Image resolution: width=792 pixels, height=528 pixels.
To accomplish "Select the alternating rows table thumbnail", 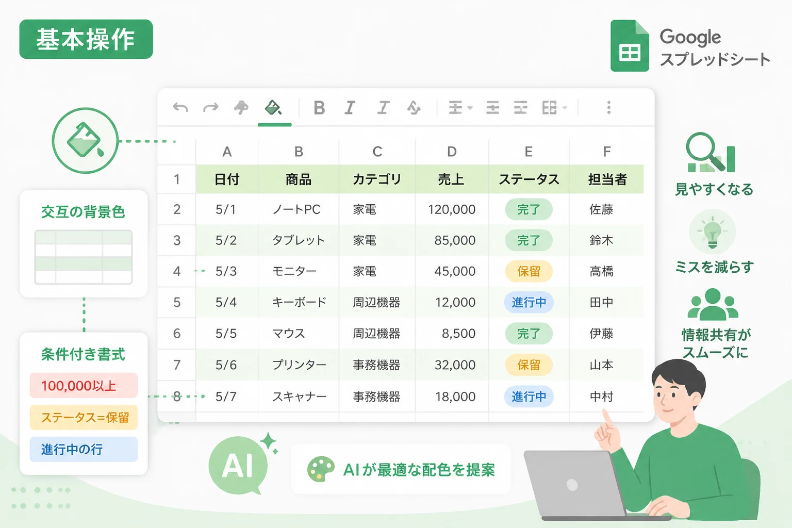I will click(x=84, y=257).
